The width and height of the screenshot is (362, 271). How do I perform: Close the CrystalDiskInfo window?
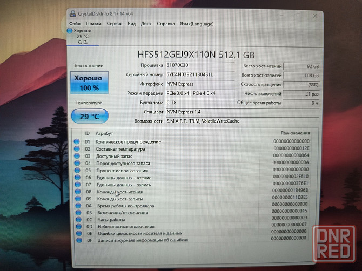(x=315, y=16)
